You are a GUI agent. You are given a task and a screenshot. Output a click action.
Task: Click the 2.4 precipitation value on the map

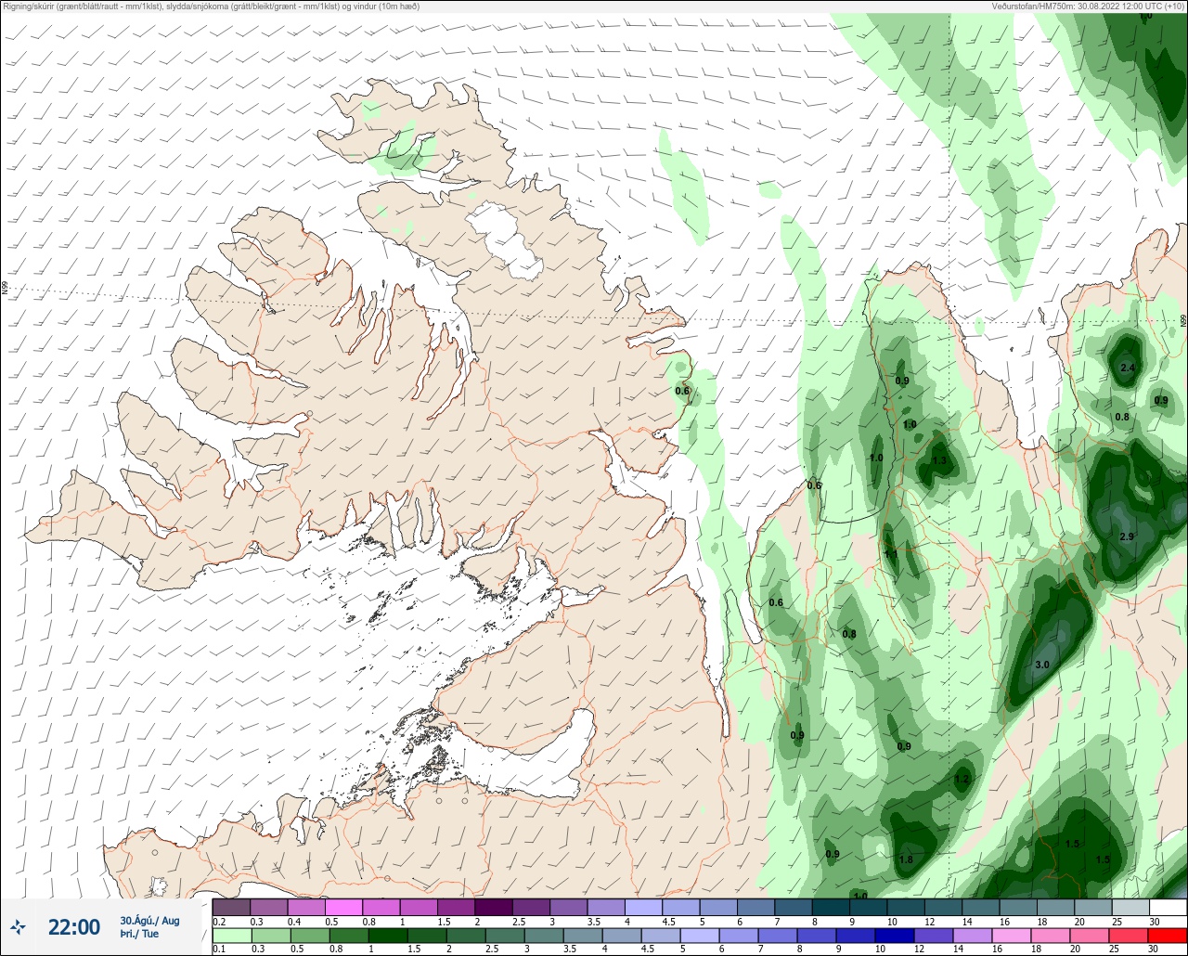click(1128, 368)
